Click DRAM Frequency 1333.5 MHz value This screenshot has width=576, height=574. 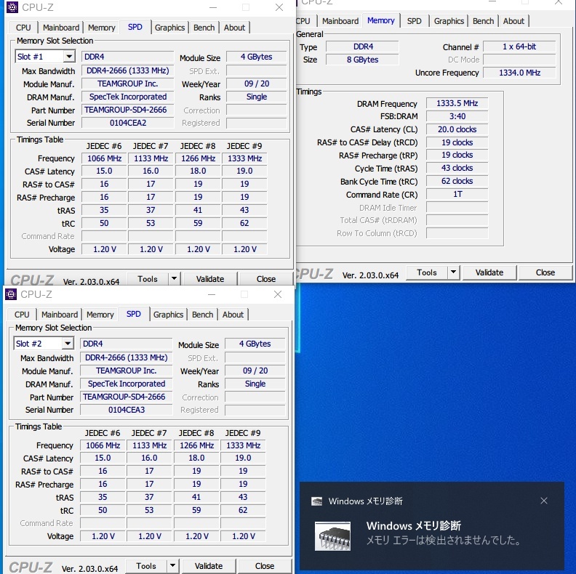457,103
